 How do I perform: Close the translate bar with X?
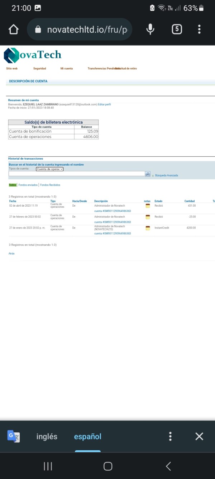coord(199,436)
